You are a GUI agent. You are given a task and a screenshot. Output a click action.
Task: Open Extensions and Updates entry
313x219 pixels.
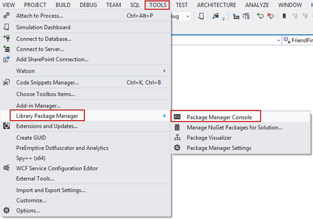tap(86, 126)
